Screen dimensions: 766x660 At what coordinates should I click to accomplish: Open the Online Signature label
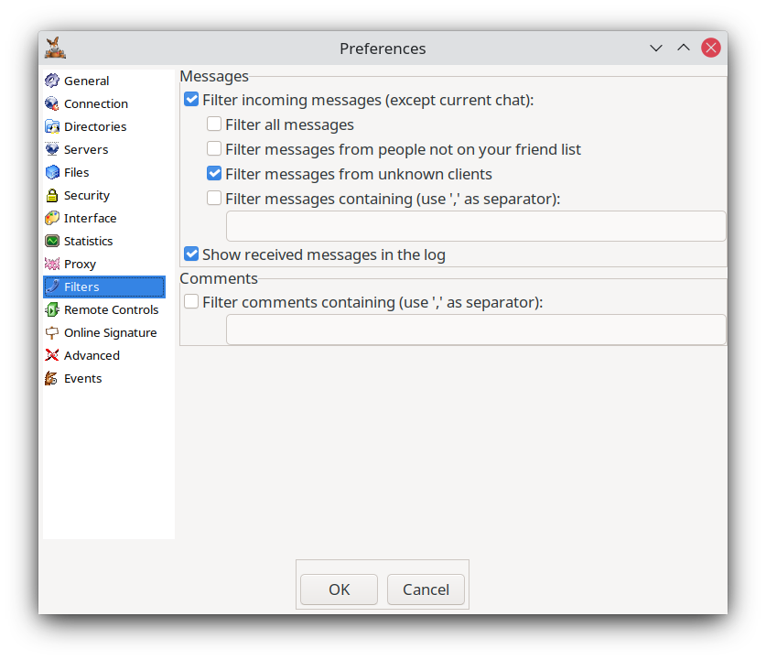111,332
